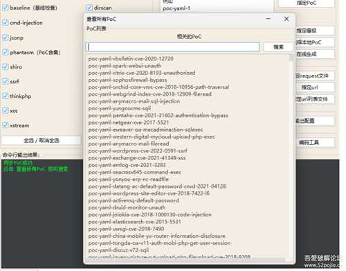Image resolution: width=346 pixels, height=271 pixels.
Task: Select poc-yaml-discuz-v72-sqli entry
Action: [118, 250]
